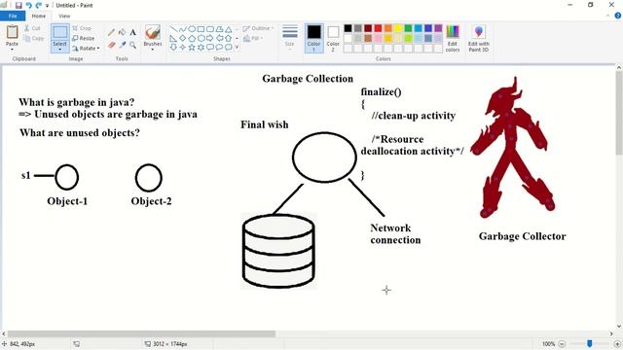623x350 pixels.
Task: Select the Eraser tool
Action: tap(112, 45)
